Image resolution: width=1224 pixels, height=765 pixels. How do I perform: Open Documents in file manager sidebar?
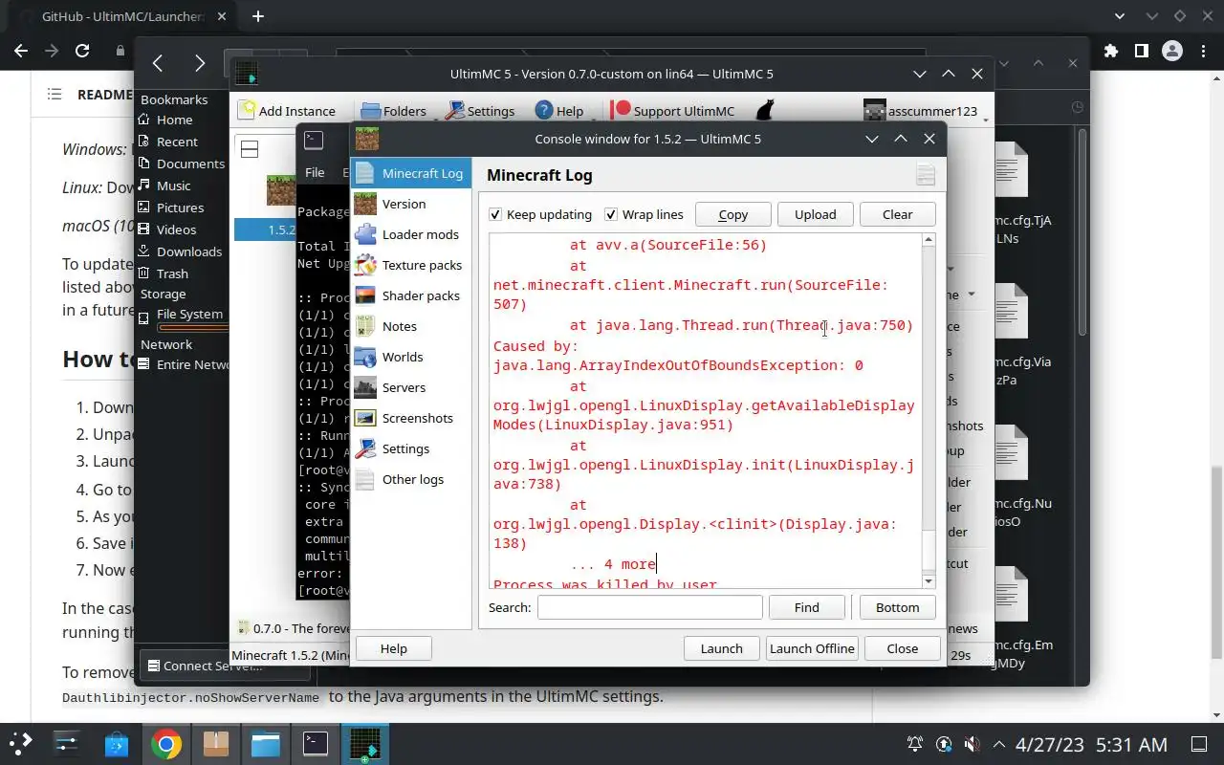point(181,164)
